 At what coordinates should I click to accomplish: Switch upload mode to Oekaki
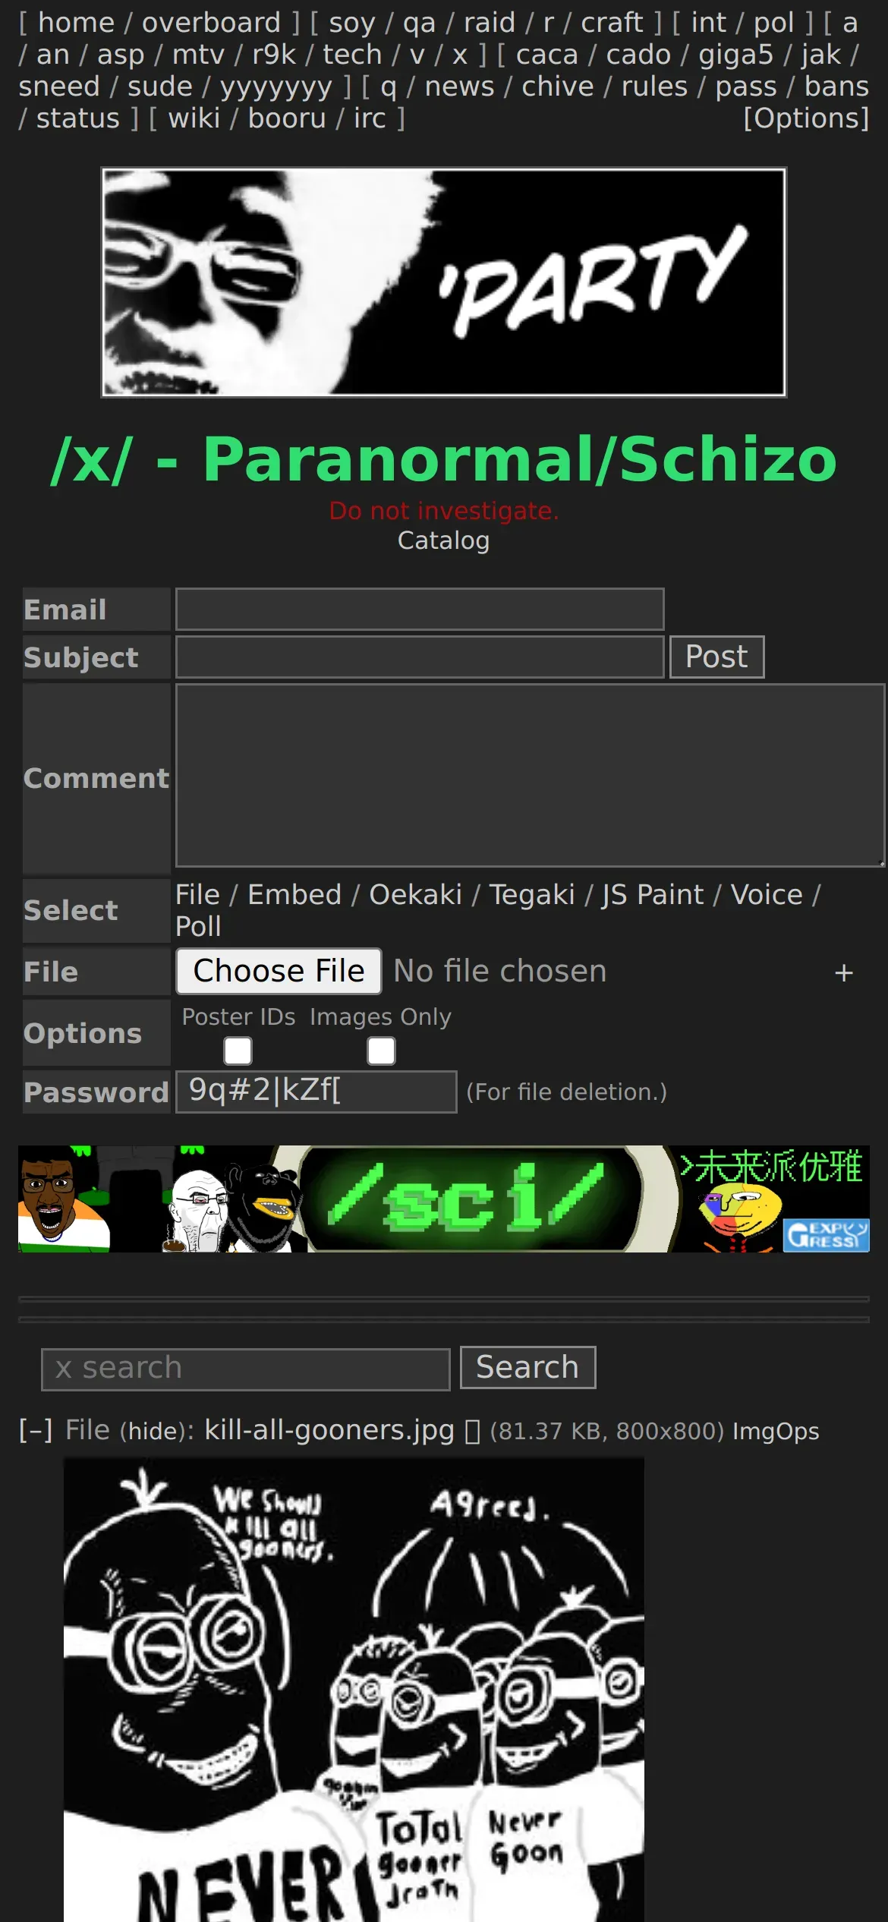point(415,895)
